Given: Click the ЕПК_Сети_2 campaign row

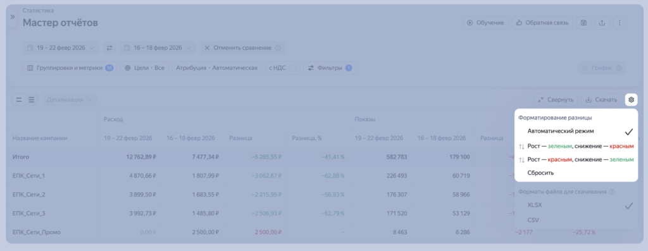Looking at the screenshot, I should (29, 195).
